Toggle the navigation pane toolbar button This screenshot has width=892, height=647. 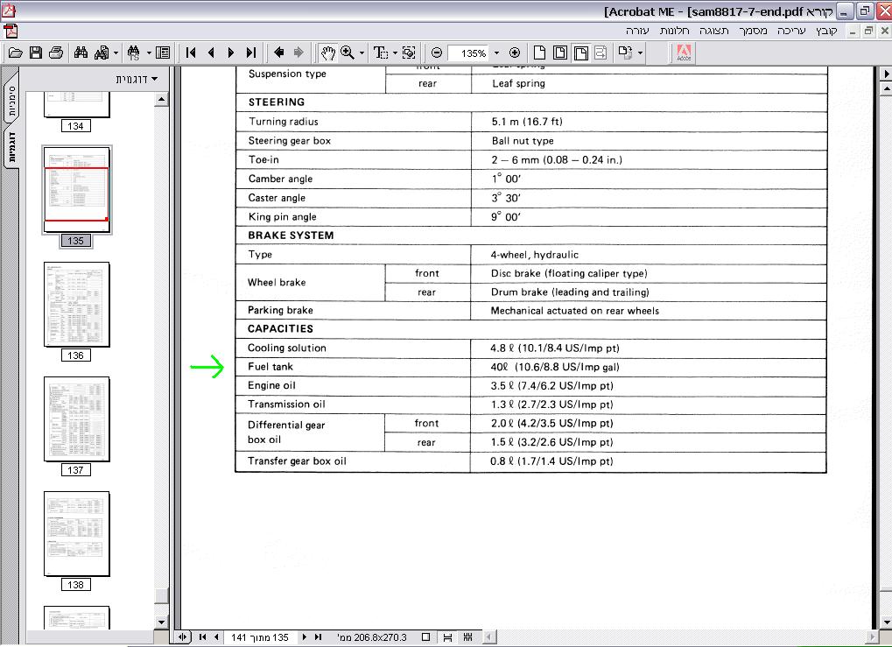163,53
